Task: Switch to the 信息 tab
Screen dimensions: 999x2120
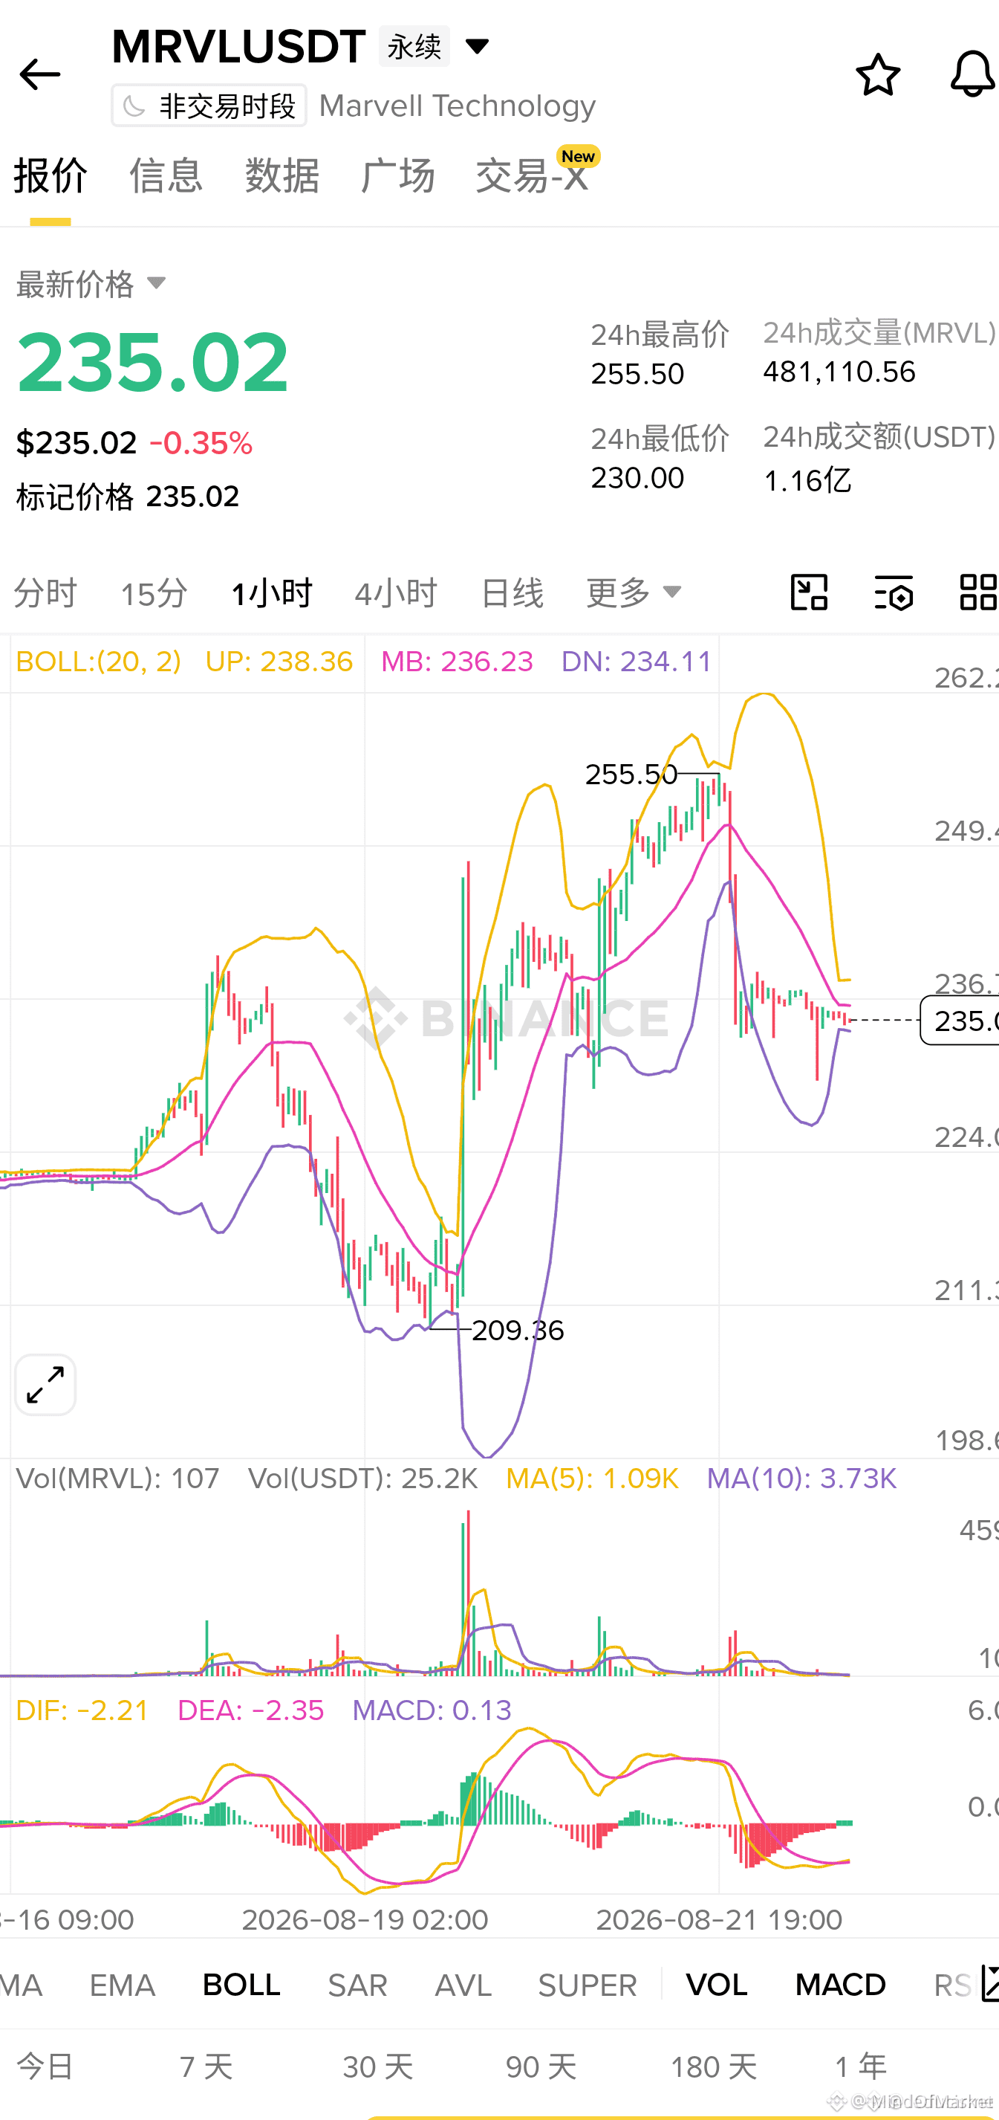Action: click(166, 176)
